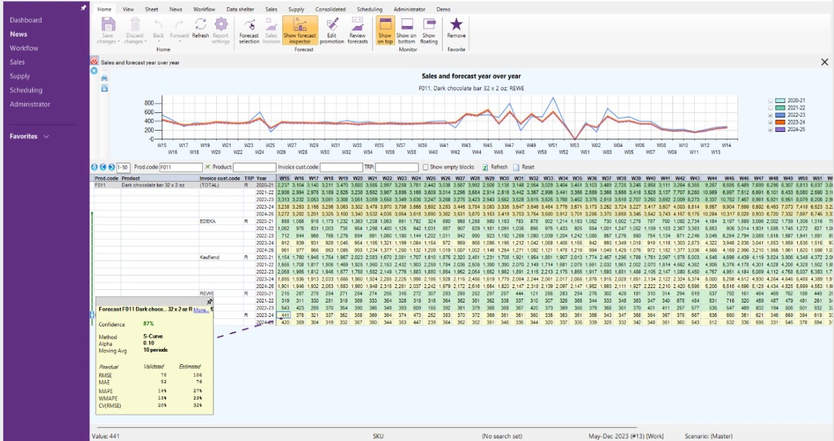This screenshot has height=441, width=834.
Task: Check the 2020-21 series in chart legend
Action: click(x=770, y=101)
